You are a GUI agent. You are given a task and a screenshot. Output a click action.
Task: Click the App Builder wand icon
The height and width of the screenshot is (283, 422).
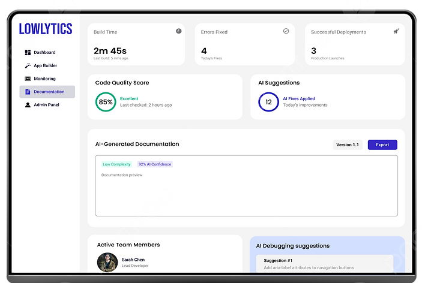(28, 65)
